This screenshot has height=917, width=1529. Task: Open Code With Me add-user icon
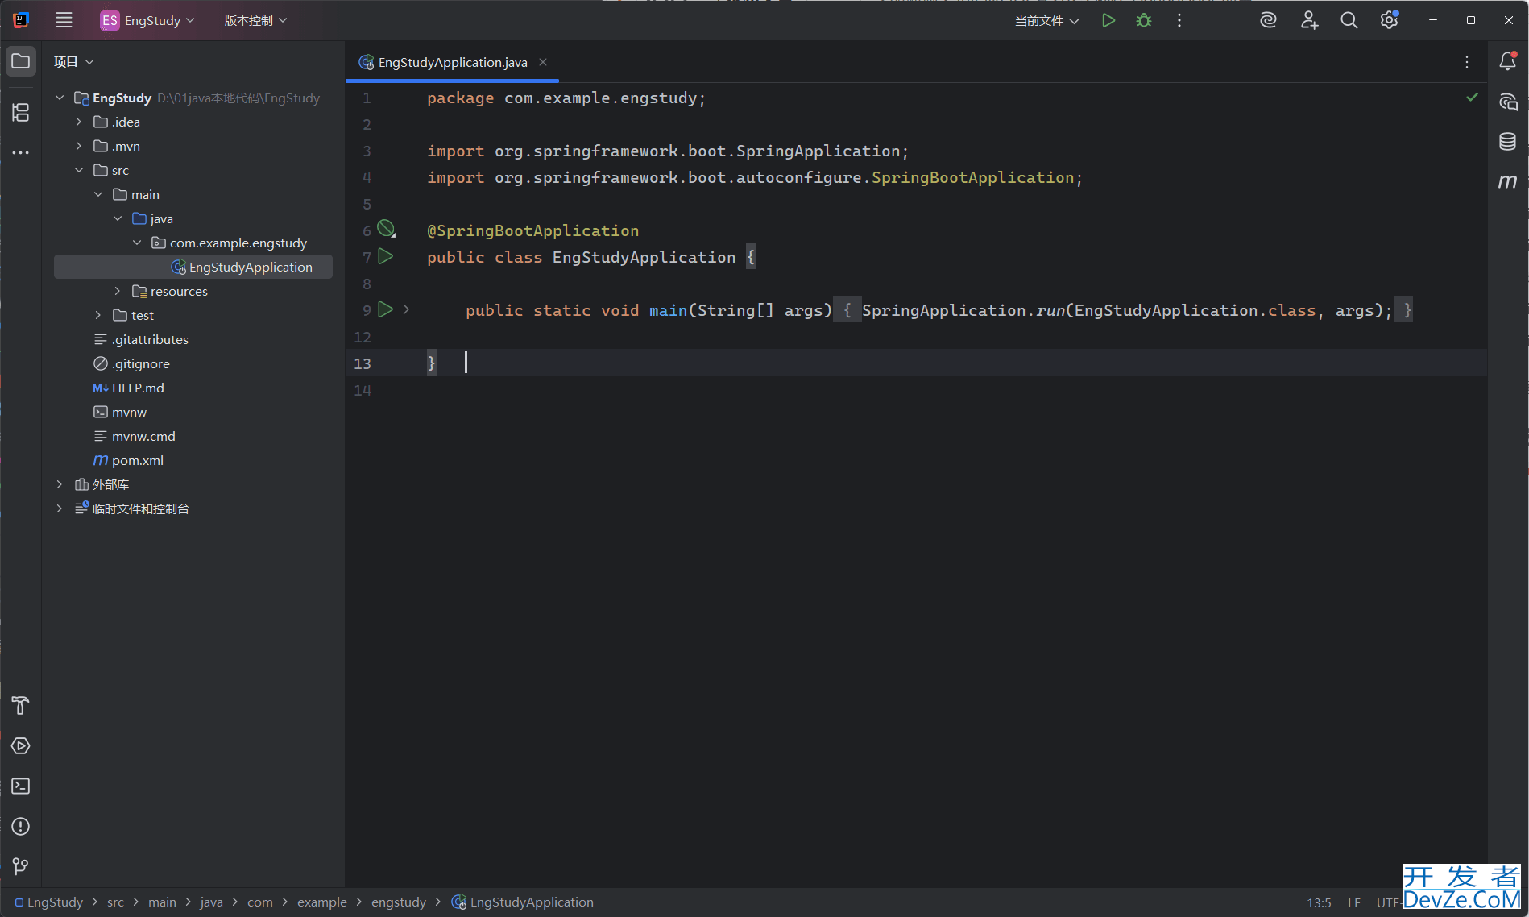1309,20
